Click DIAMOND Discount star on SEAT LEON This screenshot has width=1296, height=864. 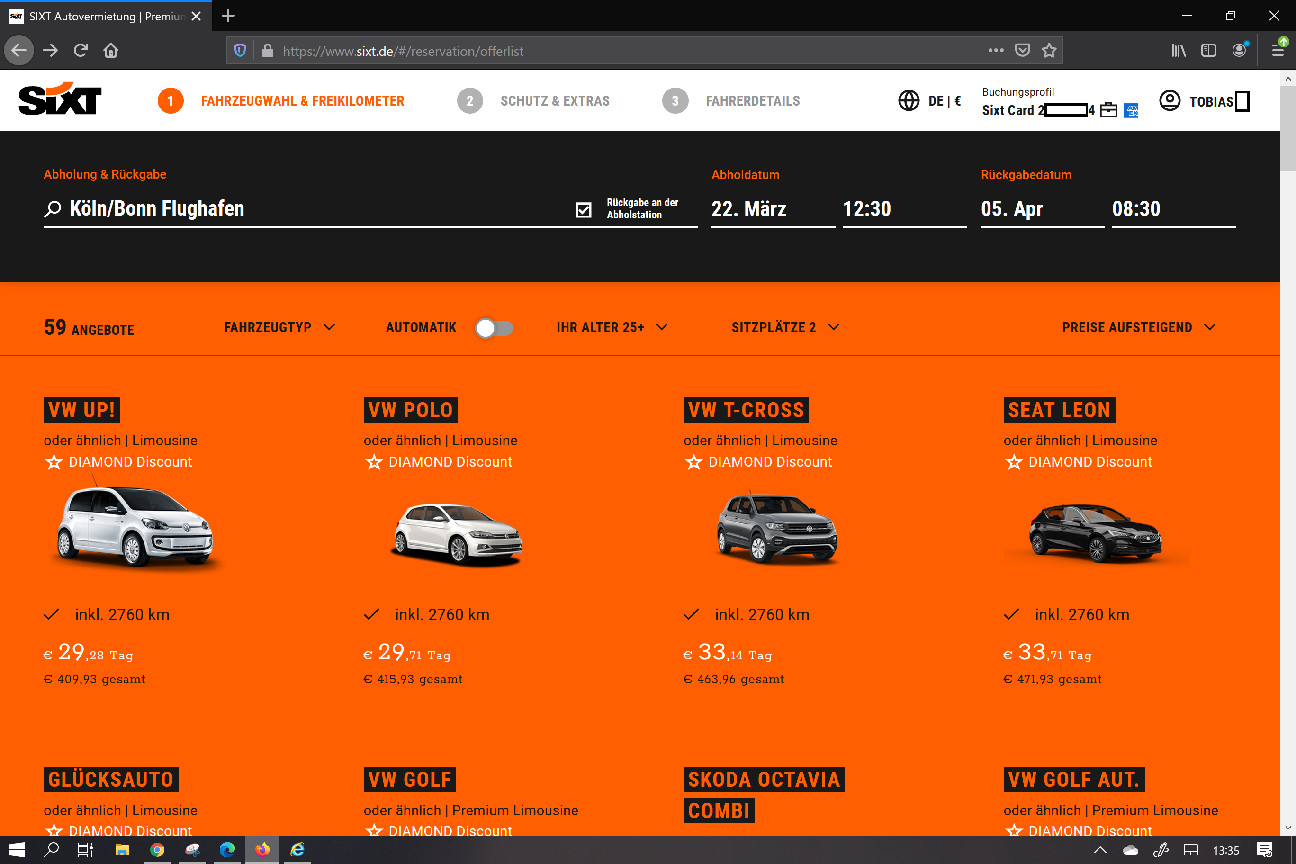pos(1013,462)
